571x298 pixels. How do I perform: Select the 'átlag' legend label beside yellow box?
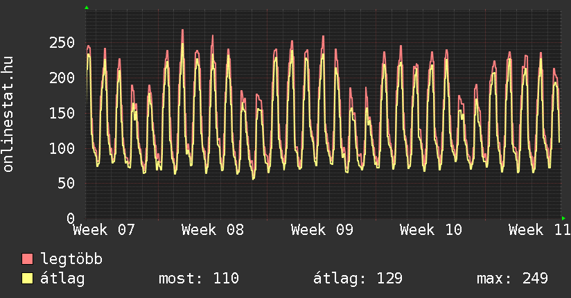(x=62, y=279)
